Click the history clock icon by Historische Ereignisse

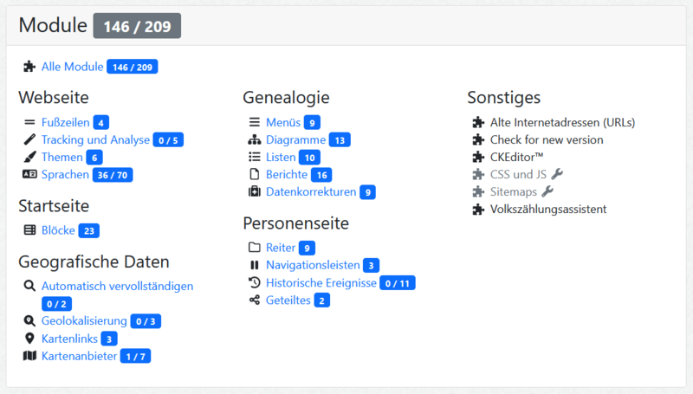coord(254,282)
